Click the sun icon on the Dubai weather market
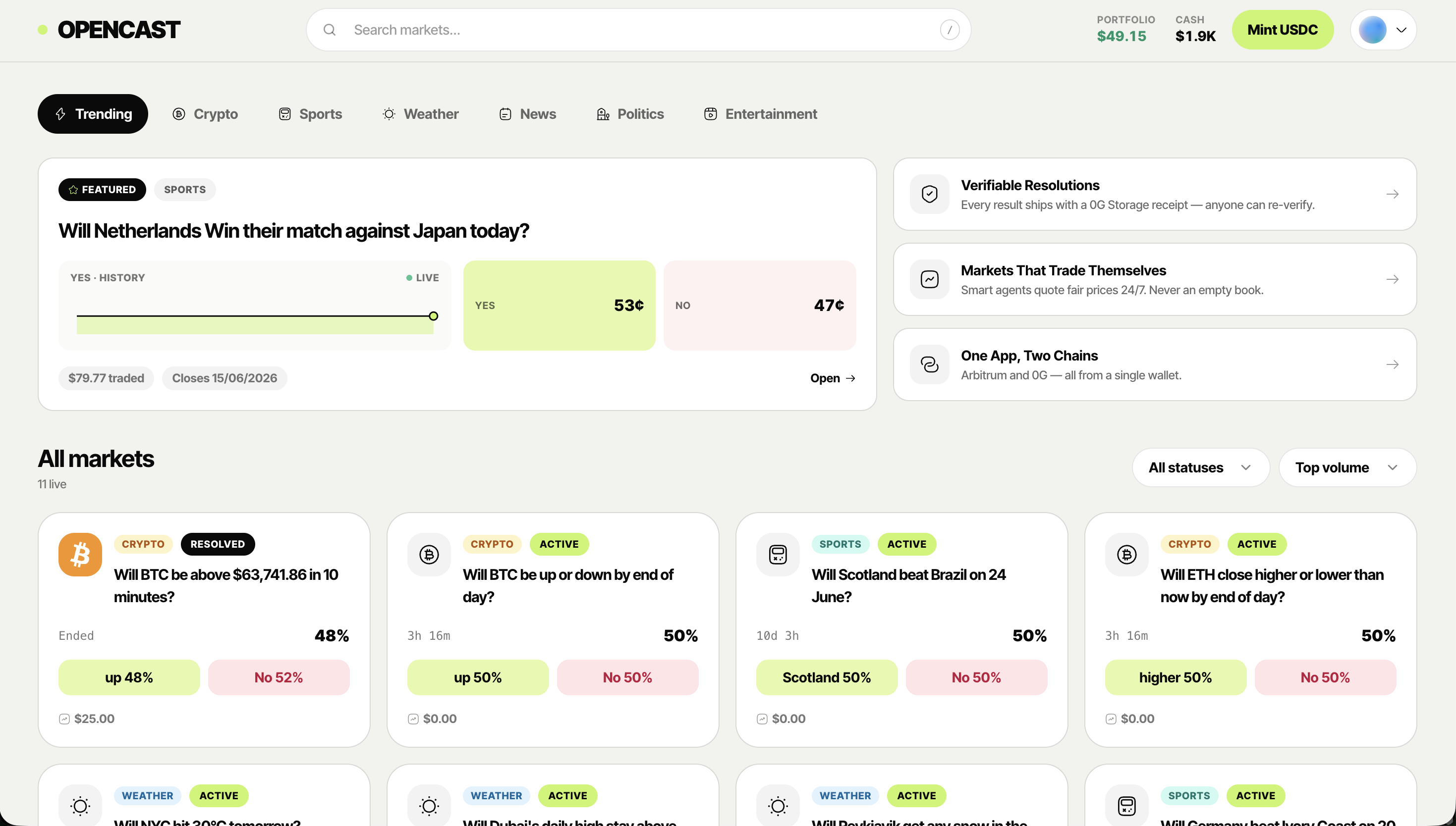This screenshot has height=826, width=1456. pos(429,806)
